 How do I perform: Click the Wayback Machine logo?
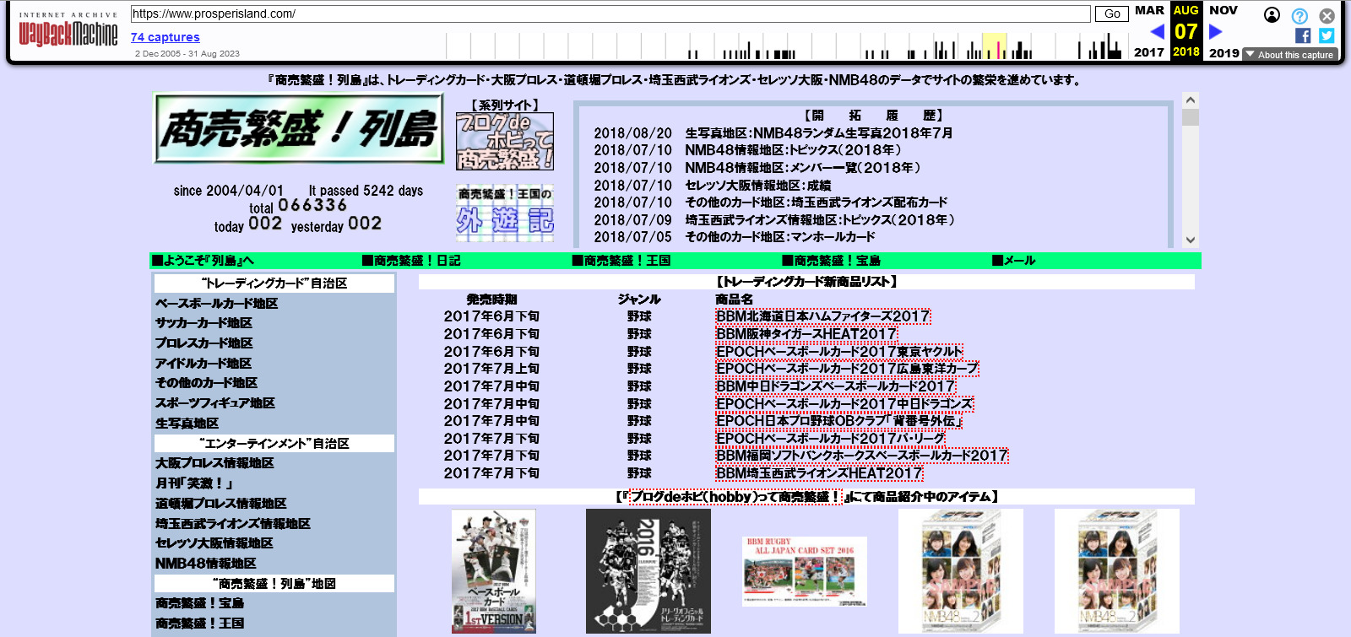coord(68,31)
